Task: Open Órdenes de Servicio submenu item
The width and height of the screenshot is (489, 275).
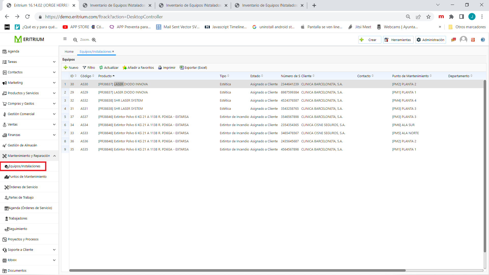Action: [x=29, y=187]
